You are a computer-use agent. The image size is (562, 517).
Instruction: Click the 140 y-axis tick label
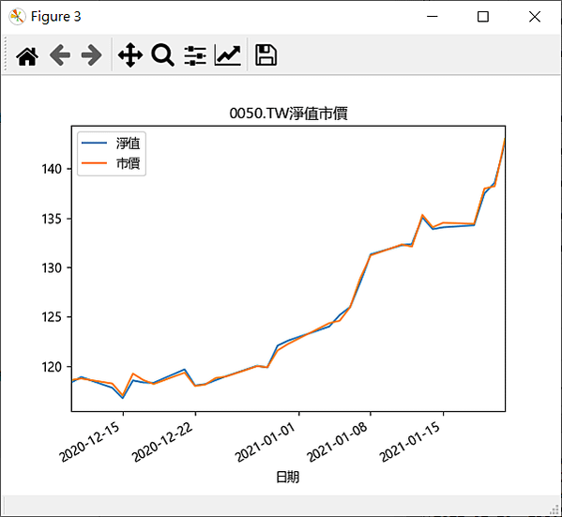pyautogui.click(x=52, y=169)
